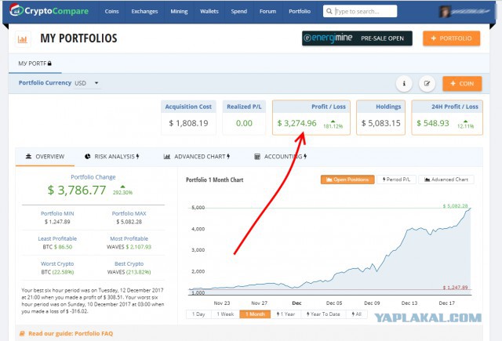
Task: Select the Period P/L chart view
Action: [x=396, y=180]
